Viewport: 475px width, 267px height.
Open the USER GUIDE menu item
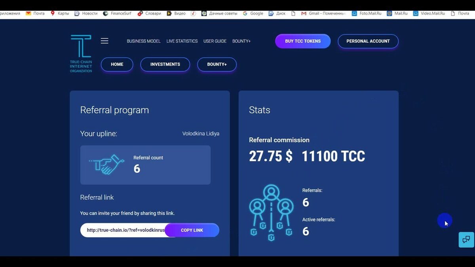[215, 41]
